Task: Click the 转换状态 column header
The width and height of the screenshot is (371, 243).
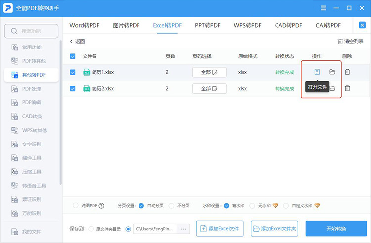Action: coord(284,56)
